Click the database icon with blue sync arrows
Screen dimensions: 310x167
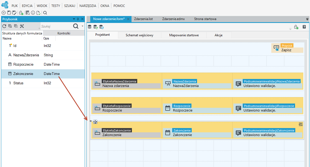tap(101, 27)
